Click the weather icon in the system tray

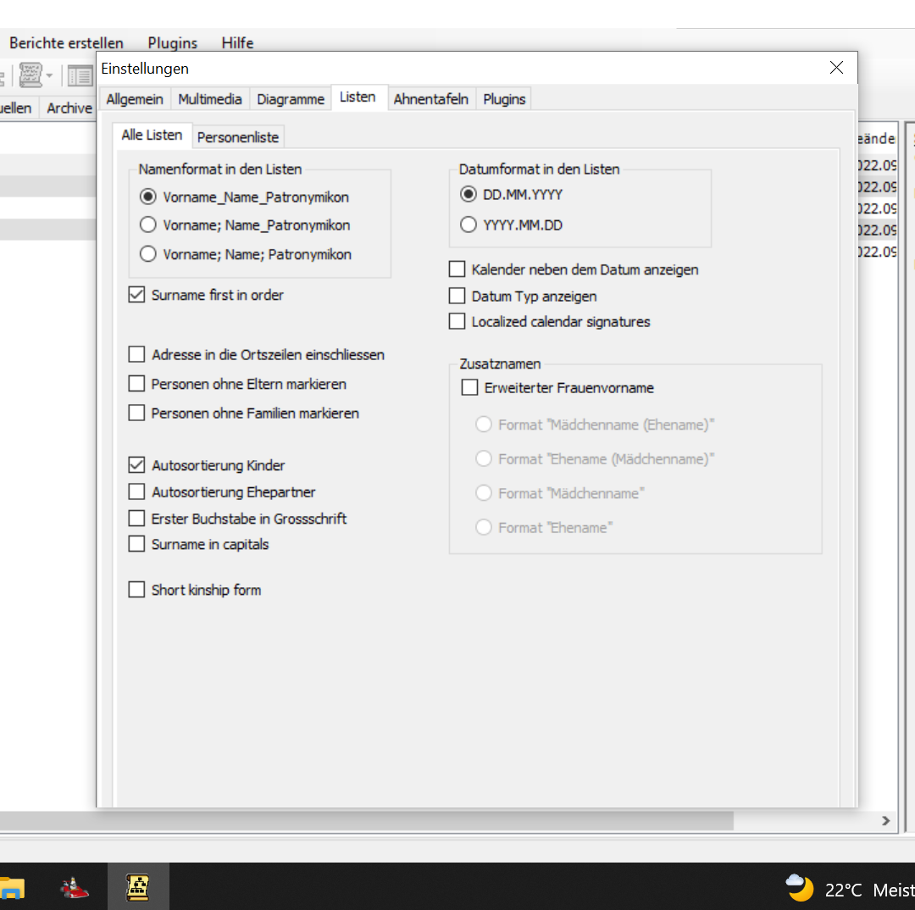797,887
